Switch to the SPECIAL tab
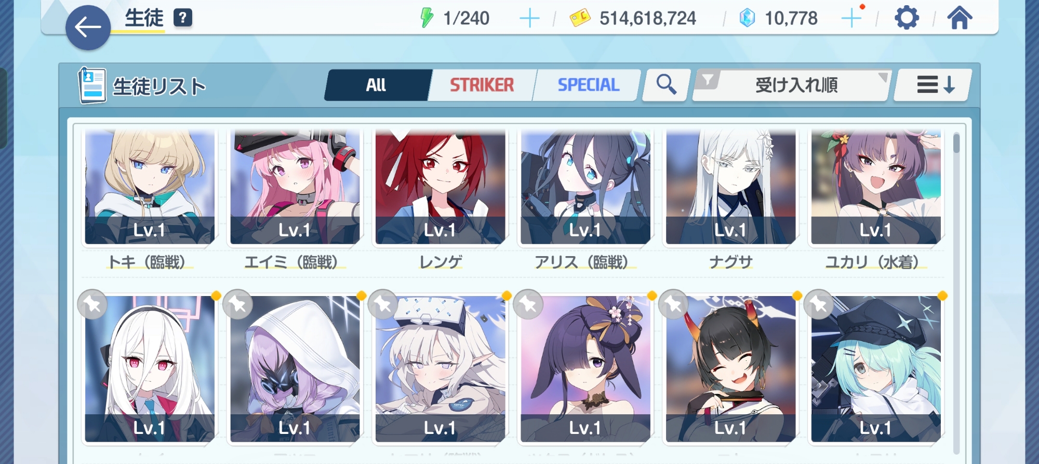 click(588, 85)
